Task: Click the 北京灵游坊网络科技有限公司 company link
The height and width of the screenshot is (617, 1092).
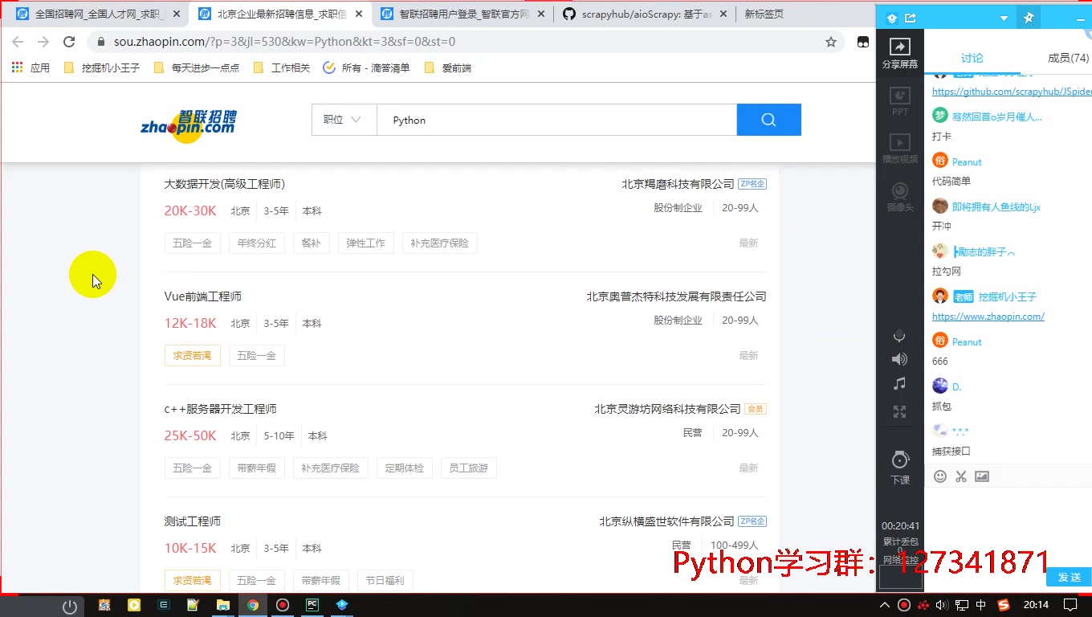Action: click(667, 409)
